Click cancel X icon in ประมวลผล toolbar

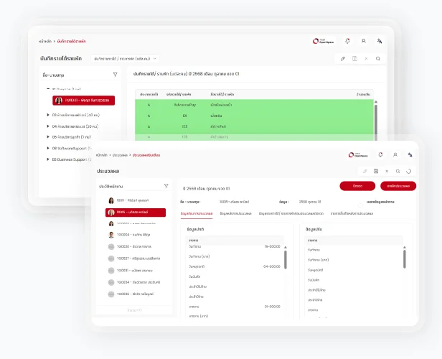pos(387,171)
